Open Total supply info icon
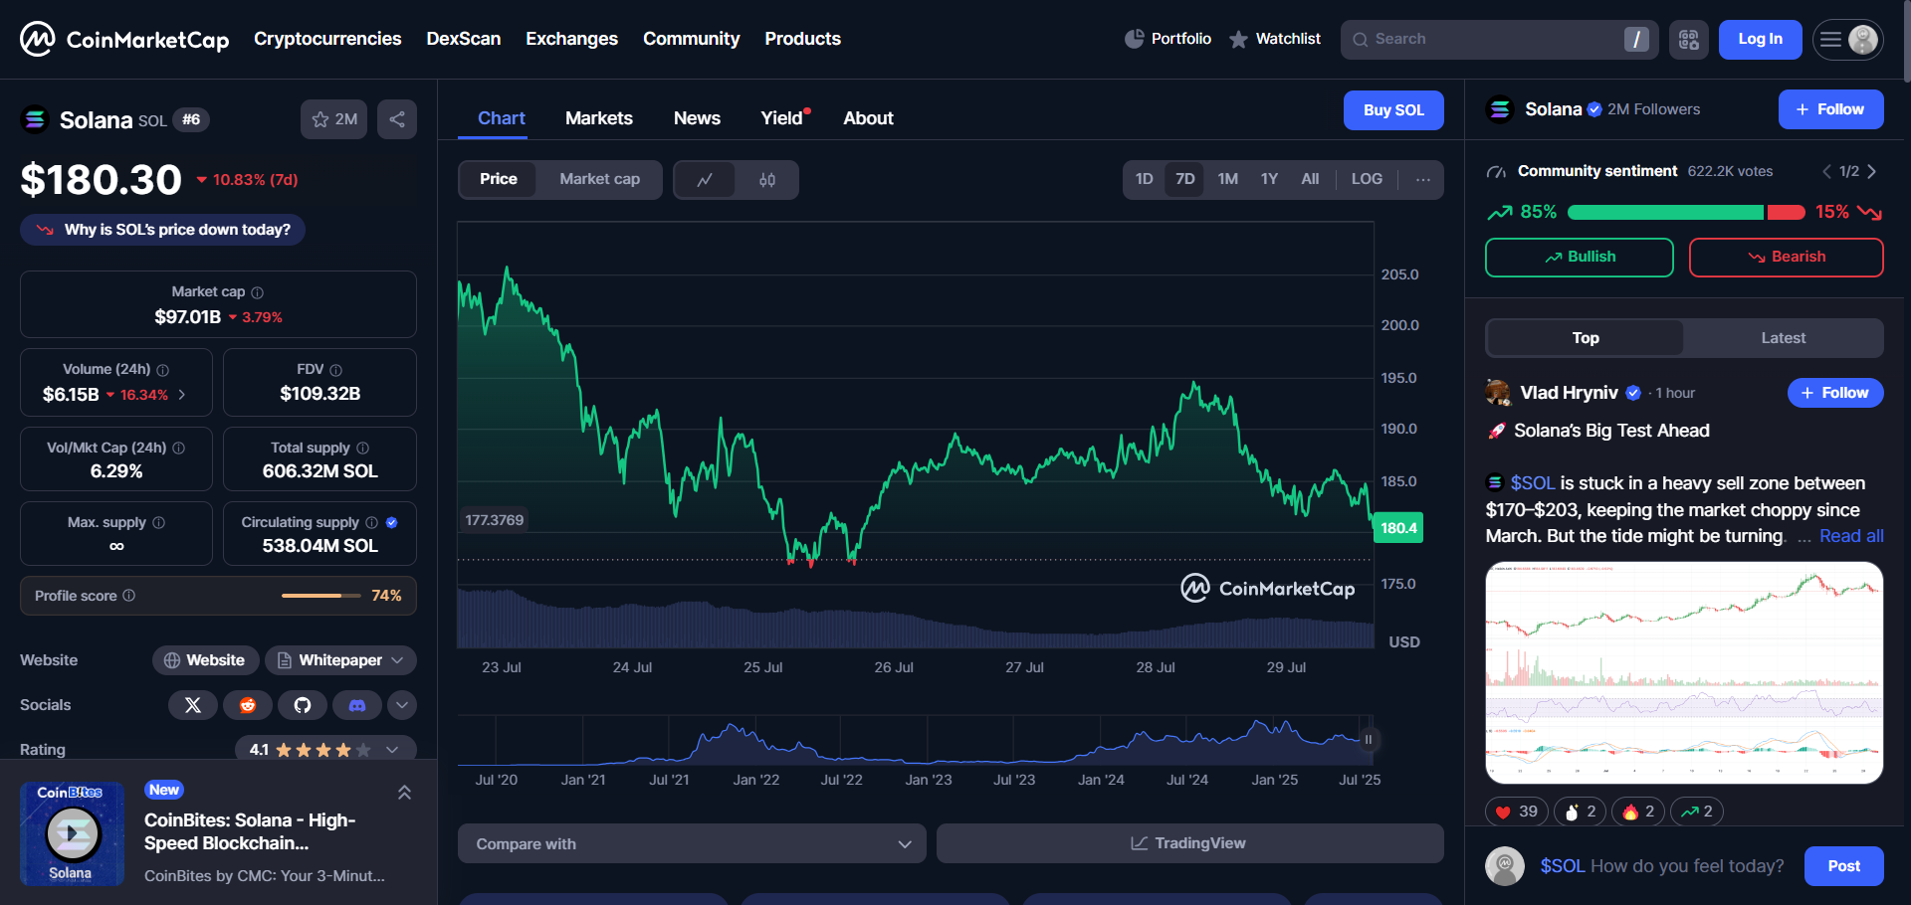This screenshot has height=905, width=1911. pos(363,449)
